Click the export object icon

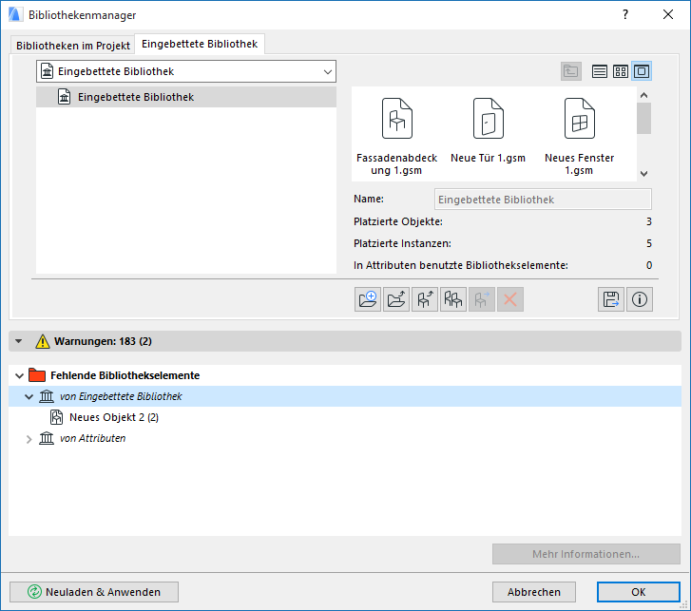click(425, 299)
